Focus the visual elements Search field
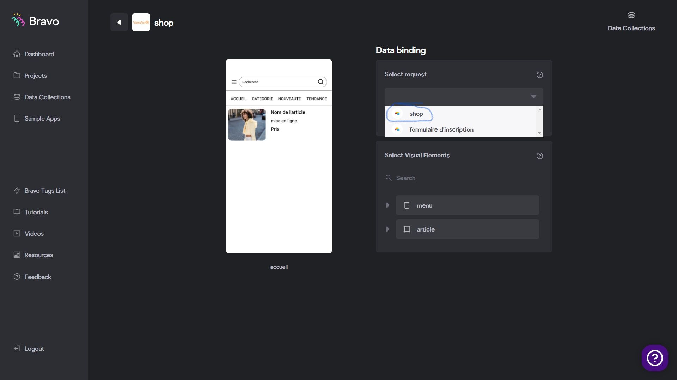Viewport: 677px width, 380px height. (x=464, y=178)
